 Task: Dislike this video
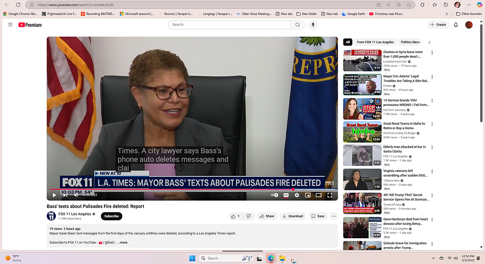(248, 216)
